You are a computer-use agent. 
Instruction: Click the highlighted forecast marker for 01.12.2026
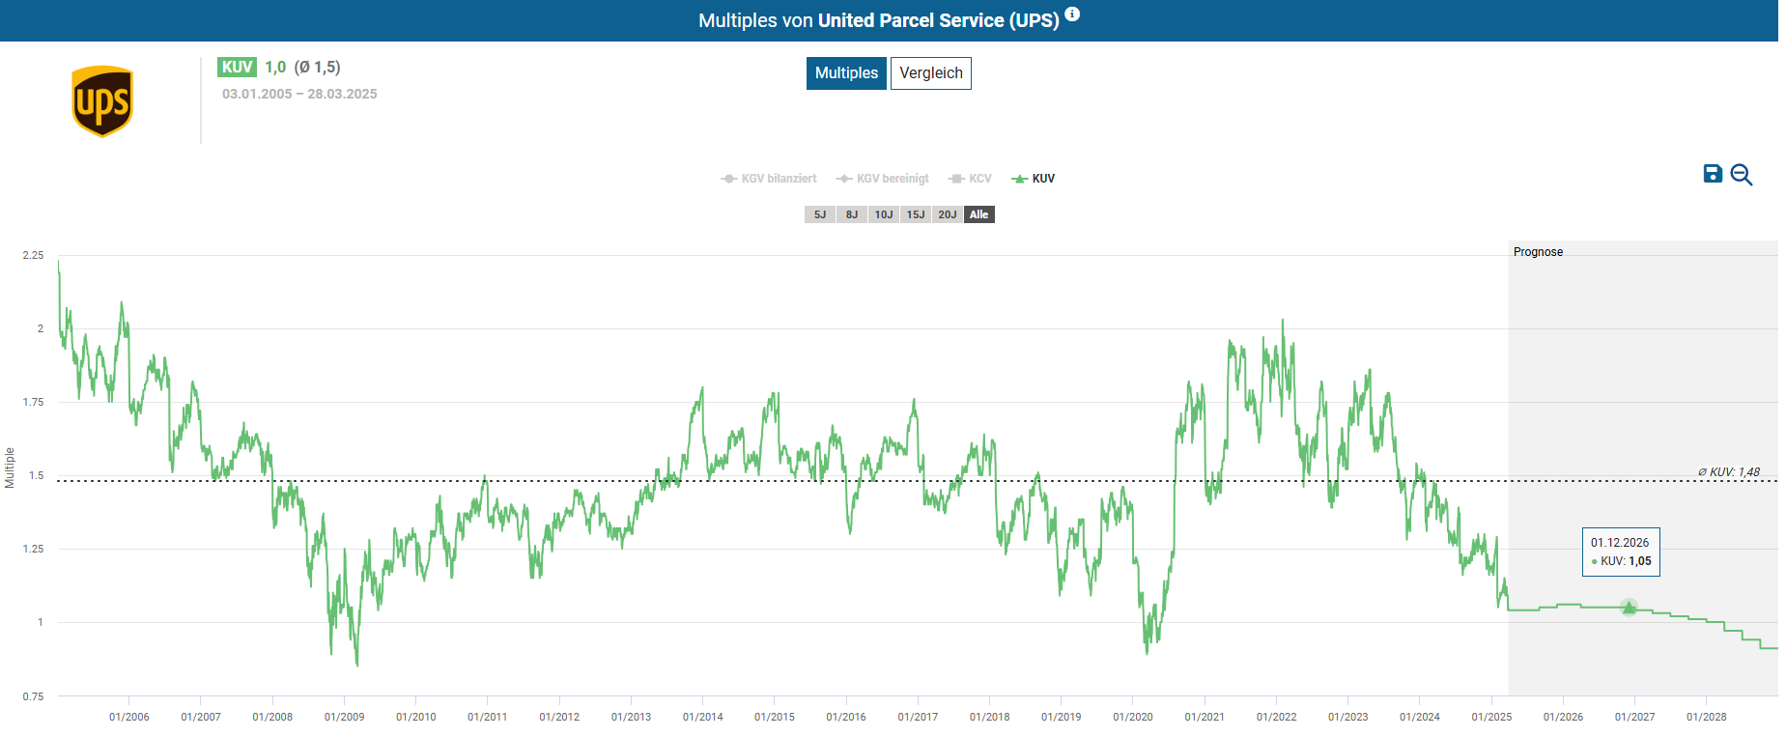(x=1629, y=608)
